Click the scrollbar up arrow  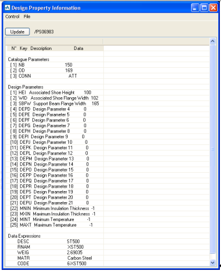coord(213,41)
